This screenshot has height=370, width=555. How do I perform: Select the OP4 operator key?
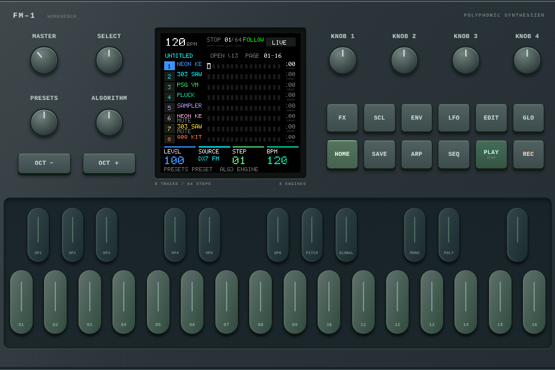(x=175, y=234)
